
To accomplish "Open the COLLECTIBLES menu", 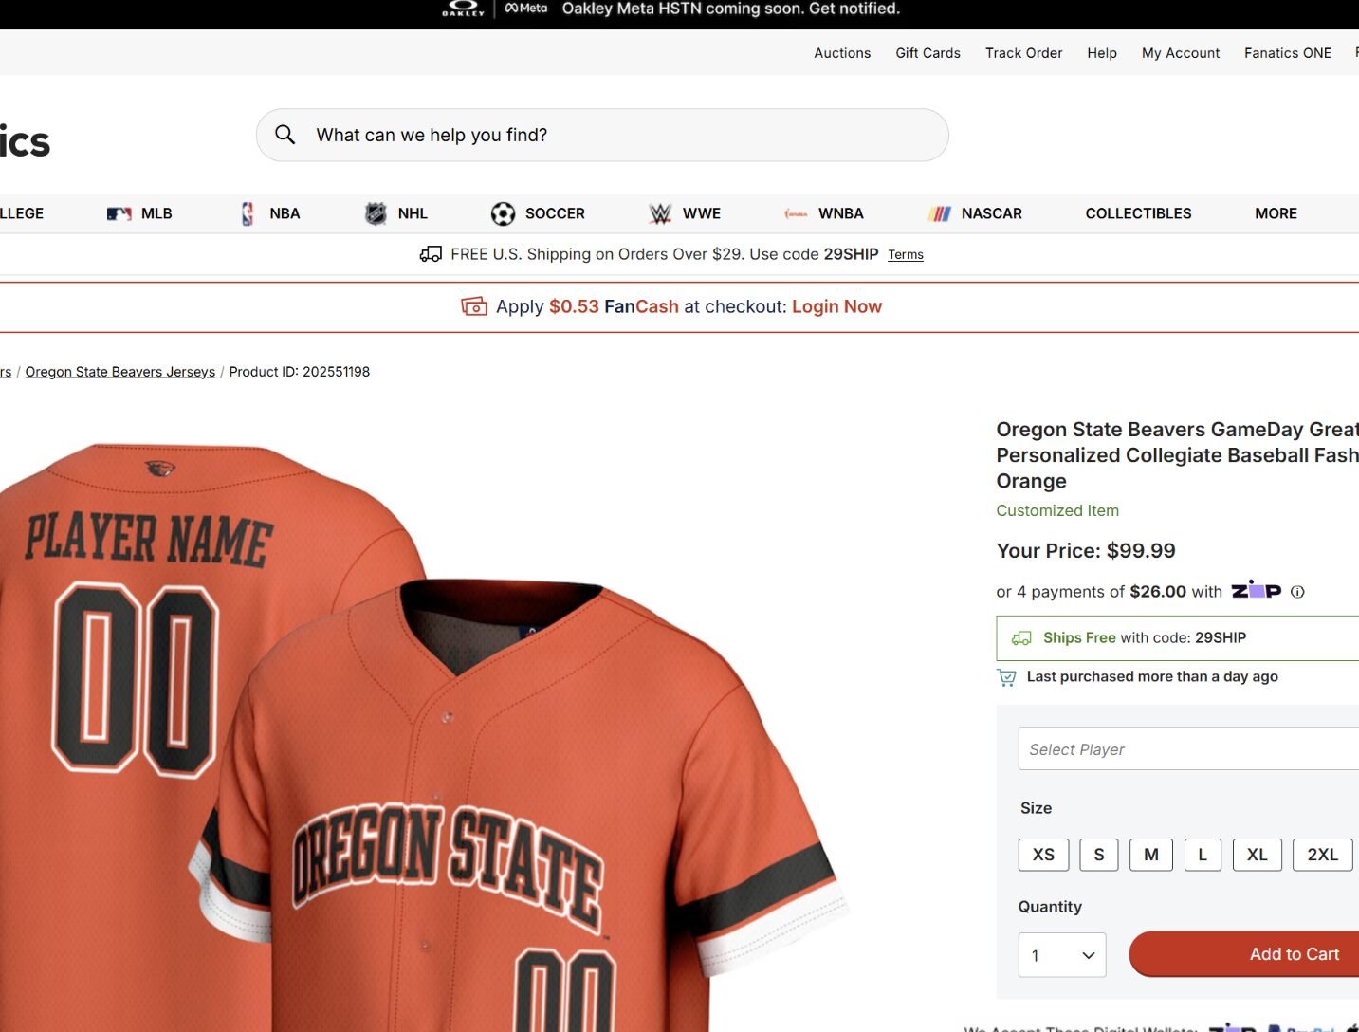I will [x=1138, y=213].
